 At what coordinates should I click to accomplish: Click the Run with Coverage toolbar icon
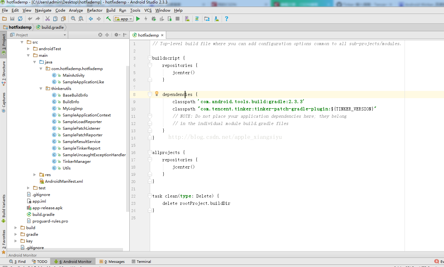[162, 19]
